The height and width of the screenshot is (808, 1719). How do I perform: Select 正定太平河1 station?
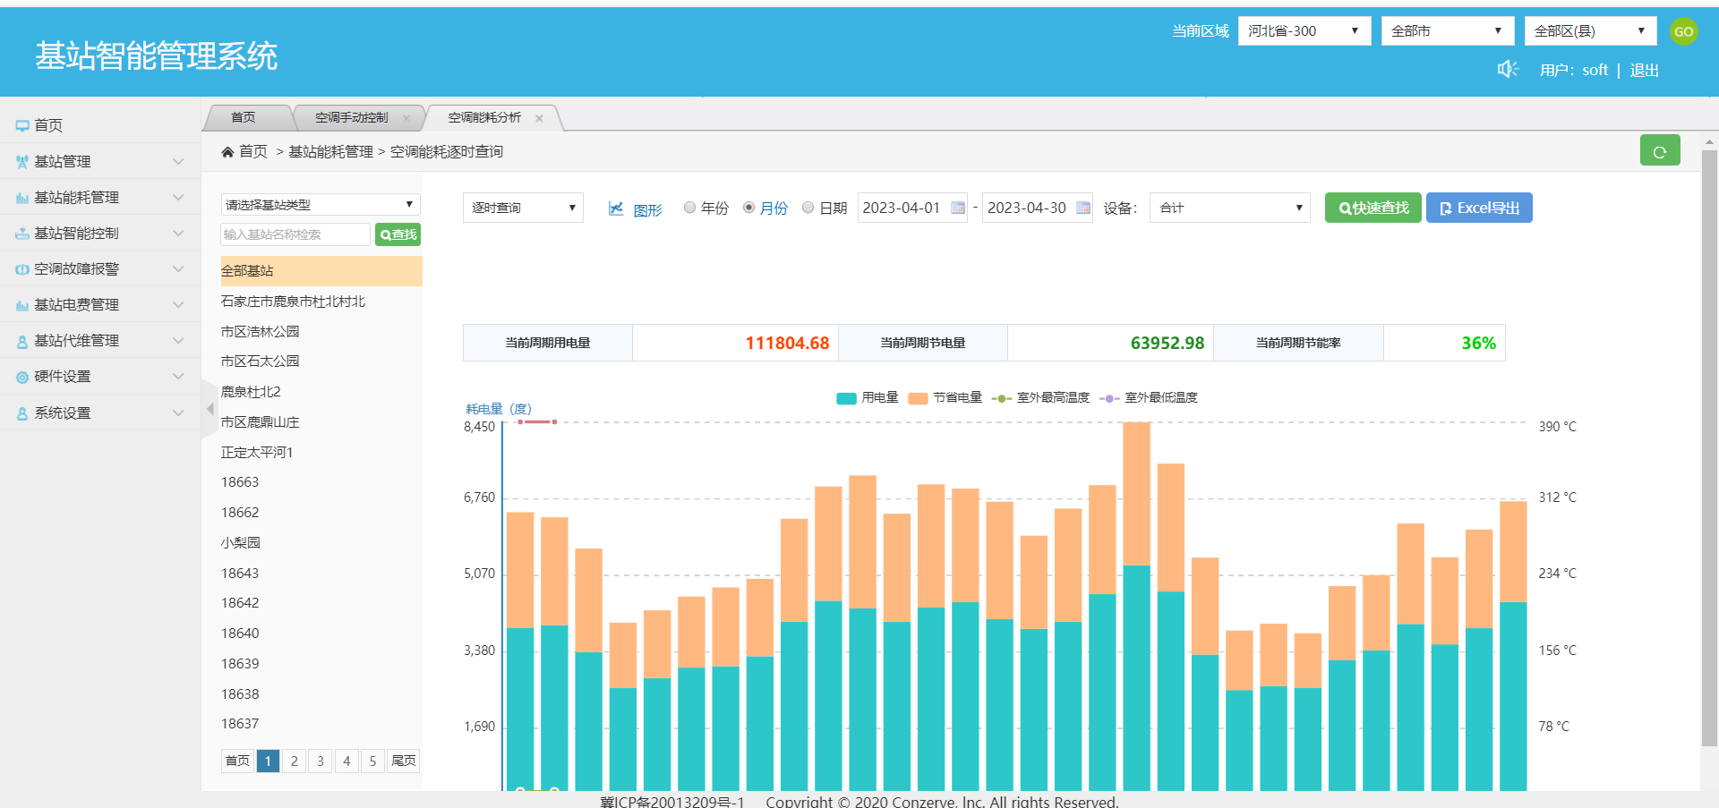257,453
